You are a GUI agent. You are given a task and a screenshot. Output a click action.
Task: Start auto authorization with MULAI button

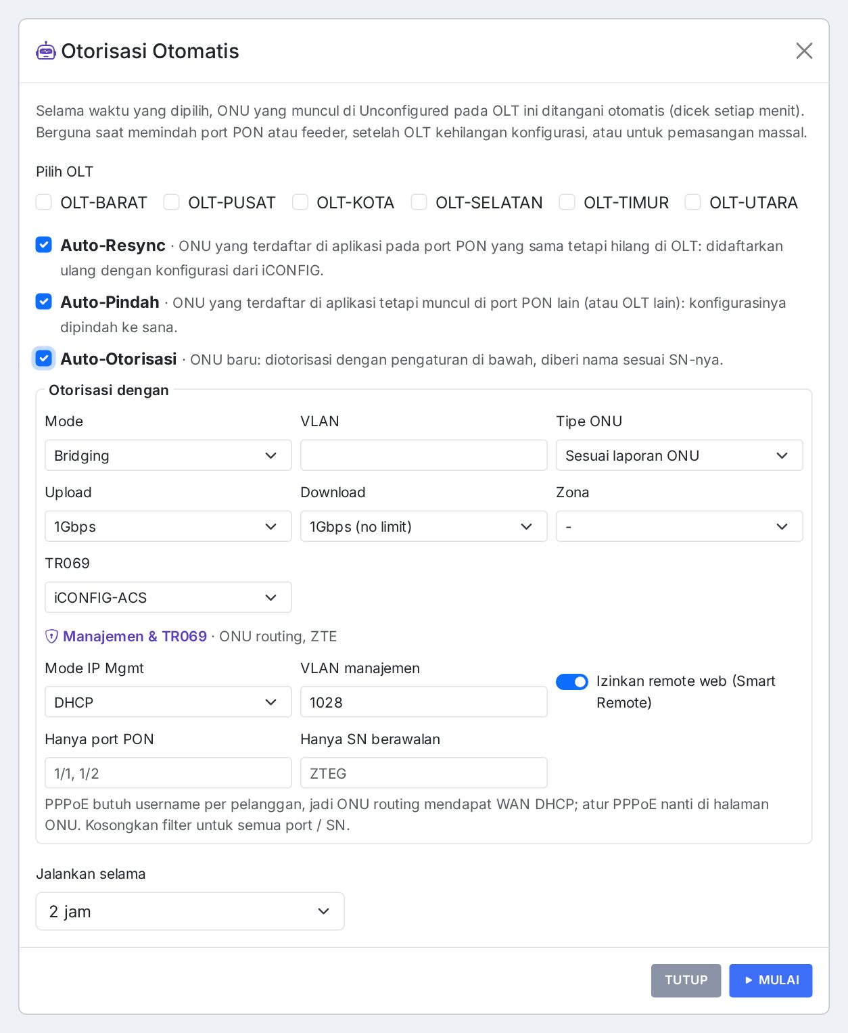coord(771,980)
